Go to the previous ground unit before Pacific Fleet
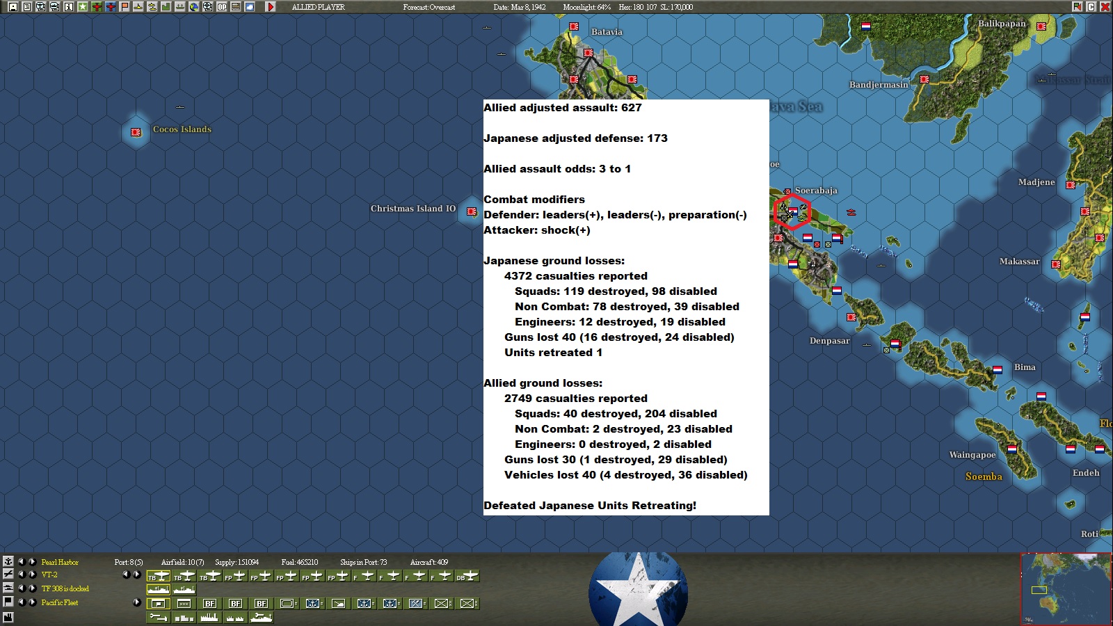 click(x=21, y=602)
